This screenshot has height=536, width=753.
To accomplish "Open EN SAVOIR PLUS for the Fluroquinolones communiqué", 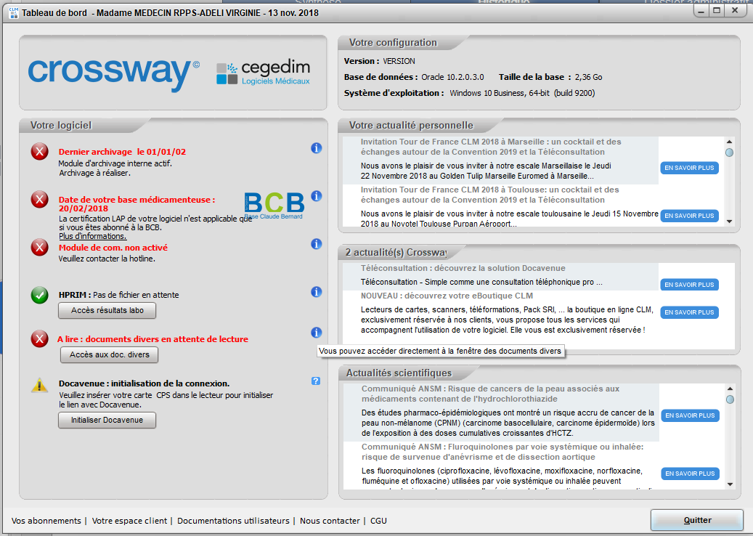I will coord(690,474).
